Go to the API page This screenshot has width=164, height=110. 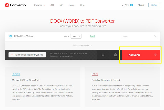coord(61,5)
